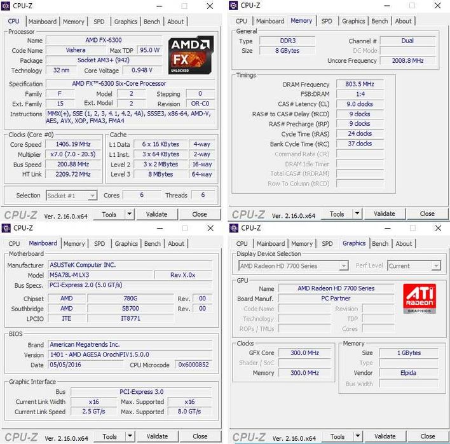Select Memory tab in the Graphics window
This screenshot has width=450, height=444.
[302, 243]
